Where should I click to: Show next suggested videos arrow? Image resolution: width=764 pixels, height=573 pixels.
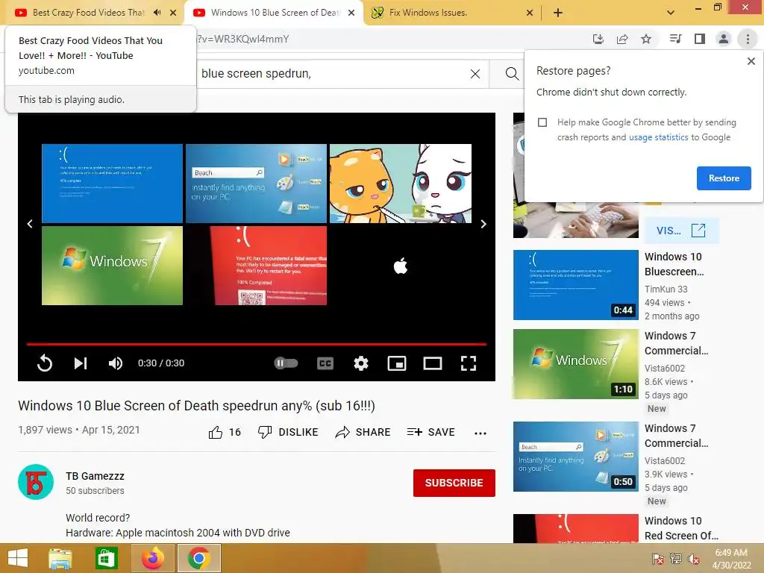click(483, 224)
